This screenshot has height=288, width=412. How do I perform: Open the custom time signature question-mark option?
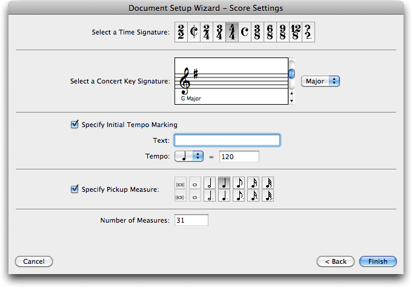[x=308, y=32]
